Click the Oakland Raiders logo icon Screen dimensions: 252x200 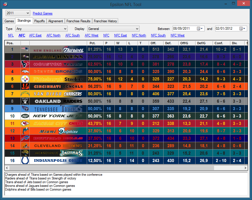point(25,101)
